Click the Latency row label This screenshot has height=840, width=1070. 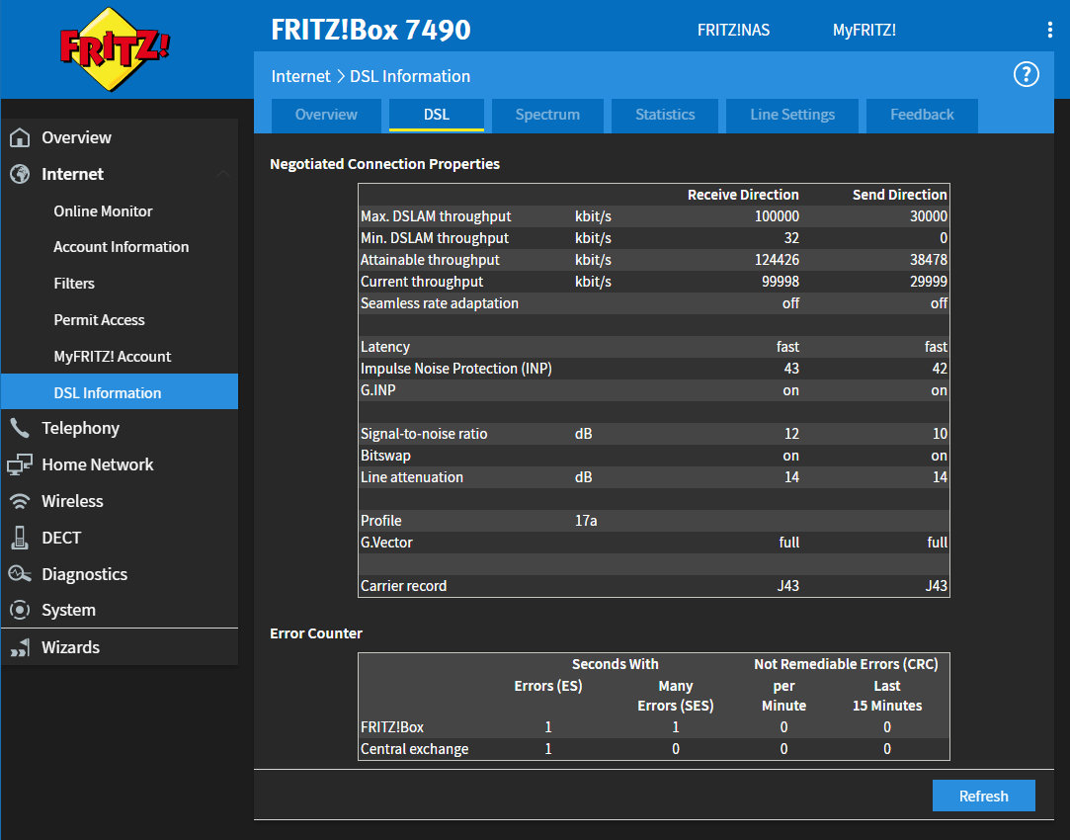(385, 347)
